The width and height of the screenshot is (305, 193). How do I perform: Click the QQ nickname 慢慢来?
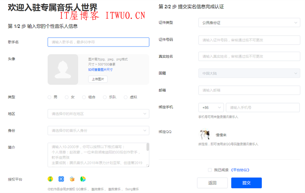coord(221,135)
